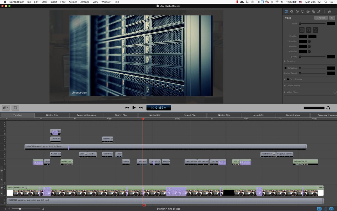Open the Dropbox menu bar icon

(247, 2)
